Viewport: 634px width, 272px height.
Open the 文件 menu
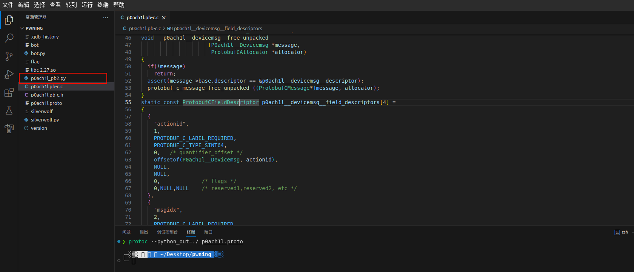[8, 5]
